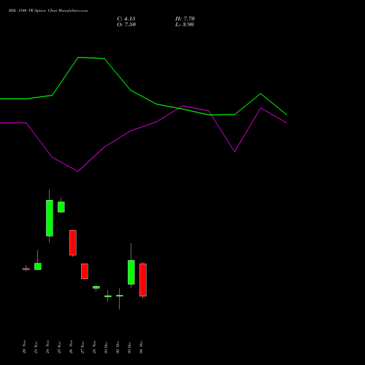Image resolution: width=365 pixels, height=365 pixels.
Task: Click the lowest trough of the purple indicator line
Action: point(78,172)
